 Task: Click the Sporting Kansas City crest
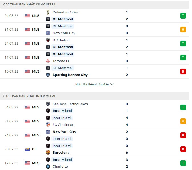[x=48, y=75]
